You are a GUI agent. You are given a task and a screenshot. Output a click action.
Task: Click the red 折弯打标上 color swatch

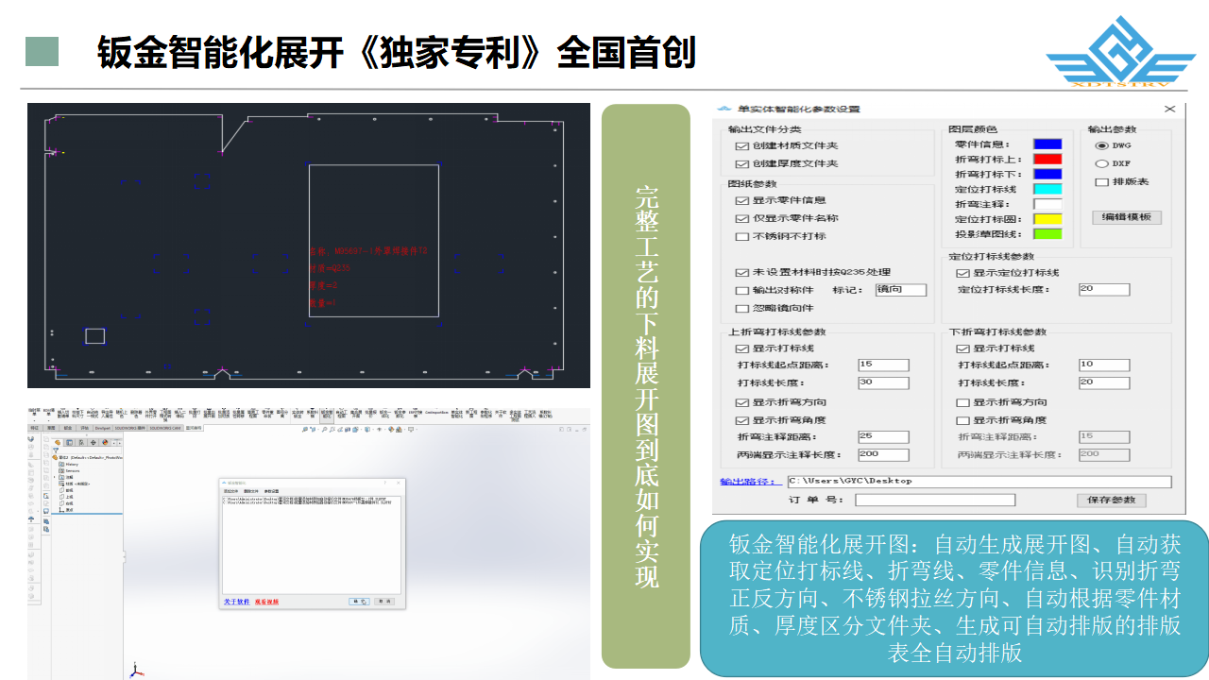tap(1047, 160)
